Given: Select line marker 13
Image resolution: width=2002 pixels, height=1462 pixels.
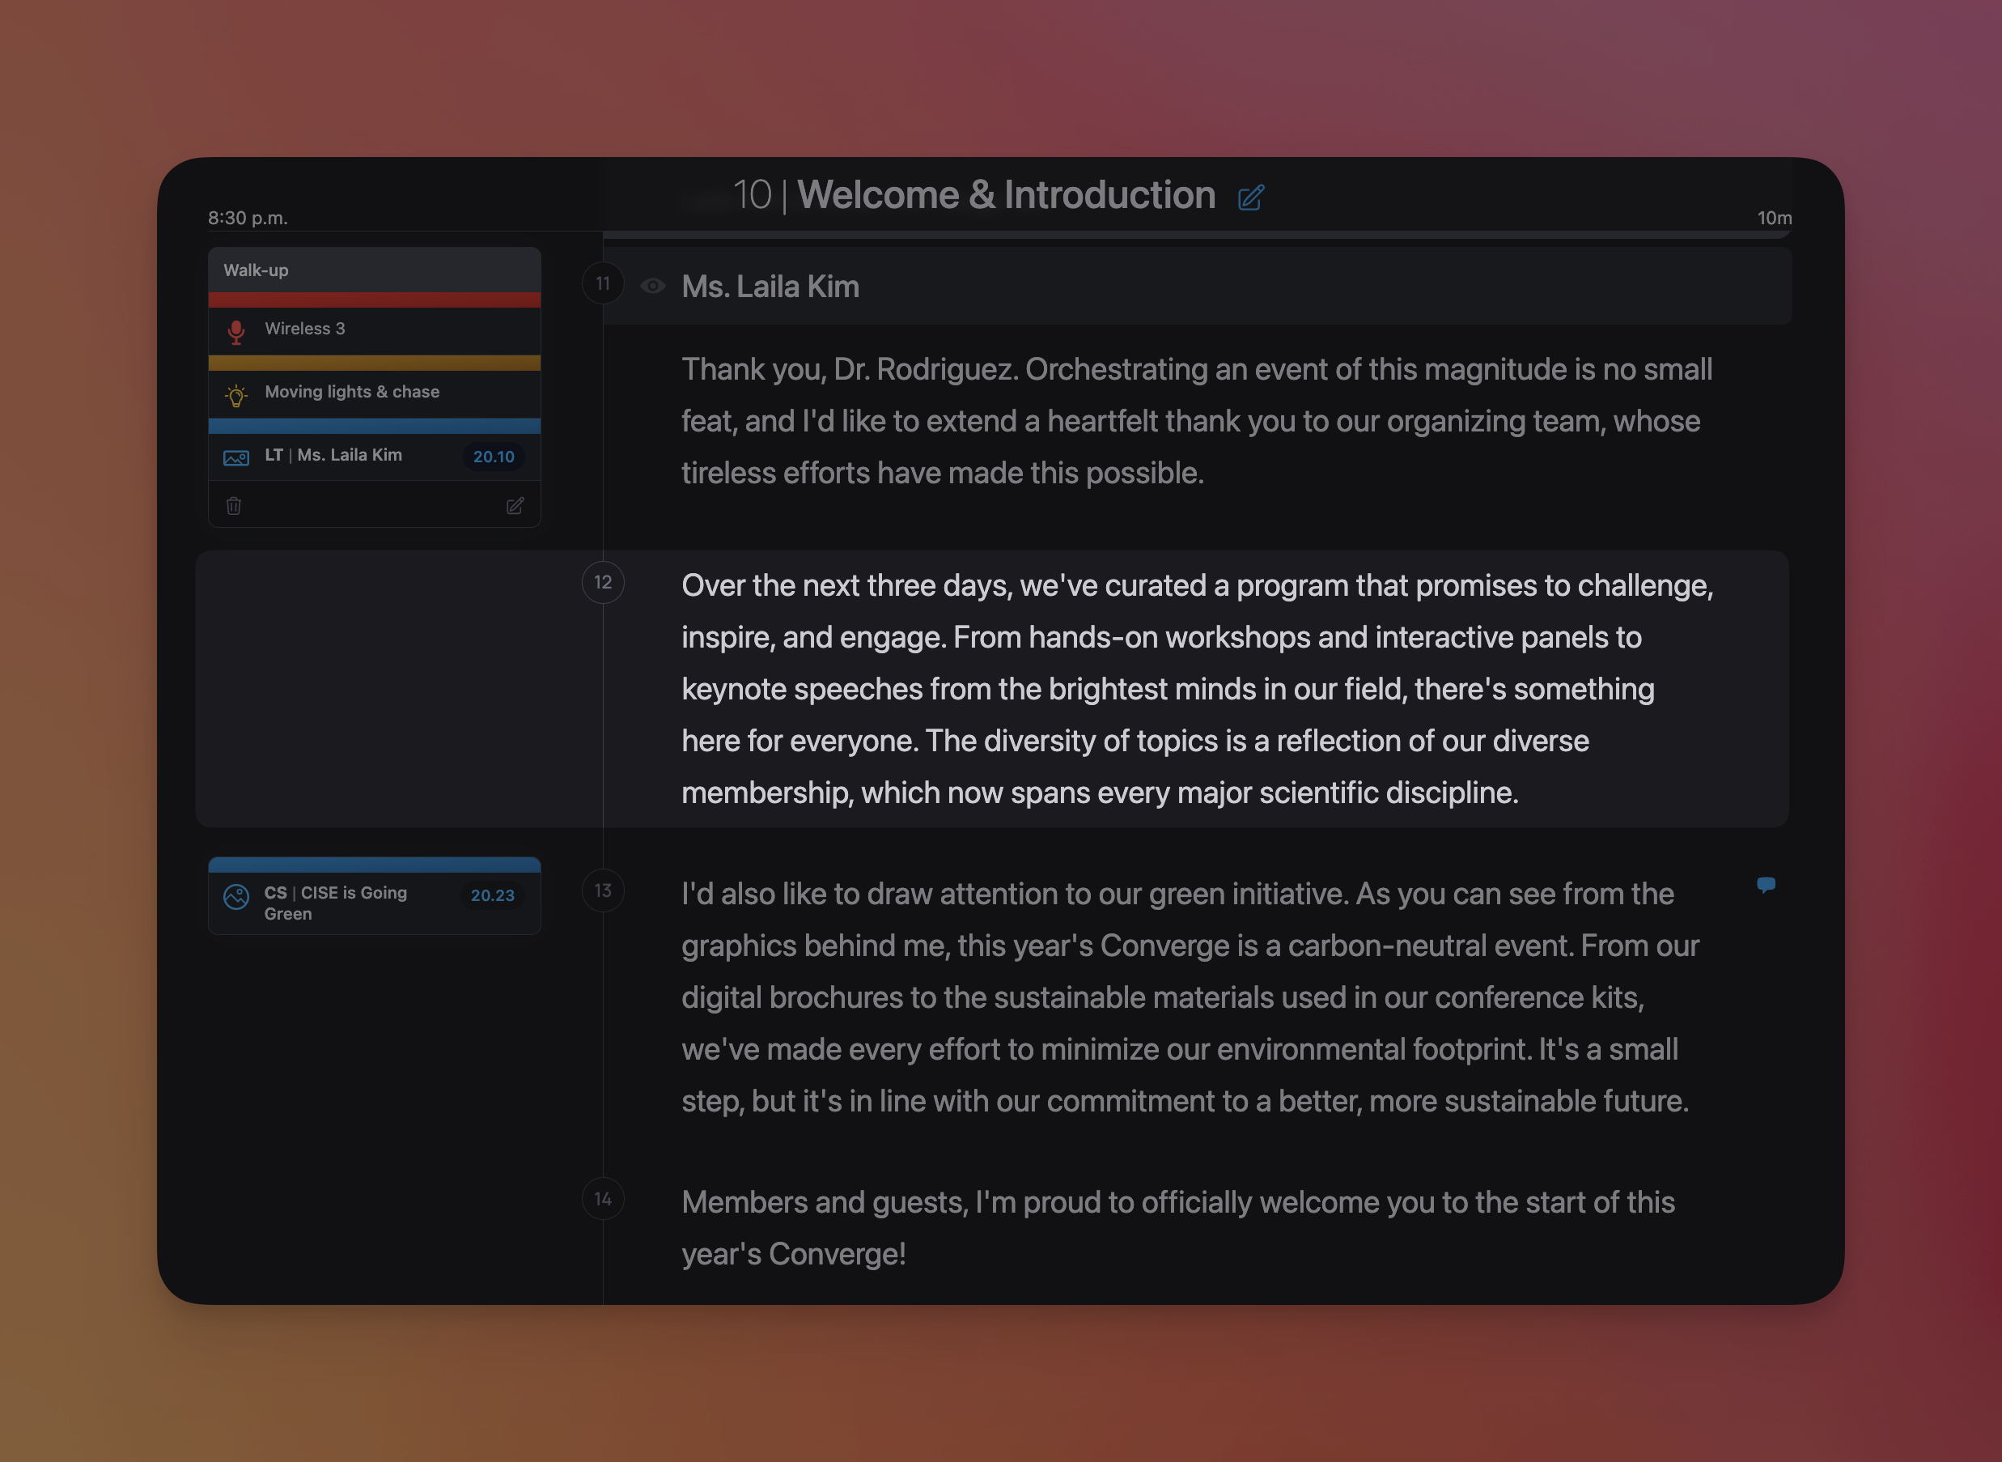Looking at the screenshot, I should point(602,890).
